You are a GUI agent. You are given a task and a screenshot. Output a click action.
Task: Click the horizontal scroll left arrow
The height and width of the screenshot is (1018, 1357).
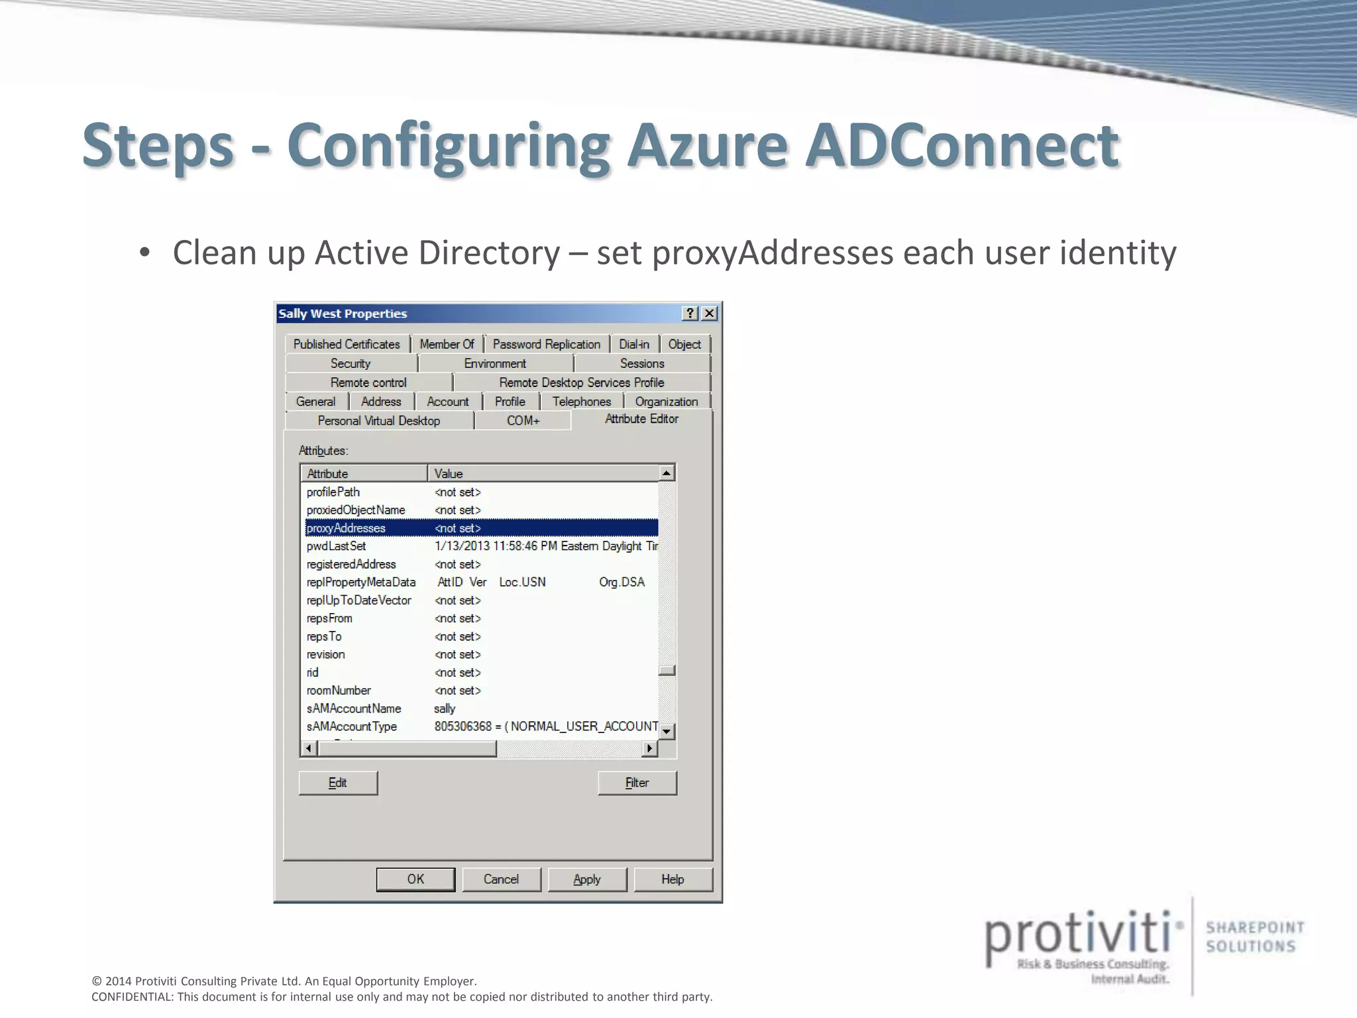pyautogui.click(x=309, y=748)
